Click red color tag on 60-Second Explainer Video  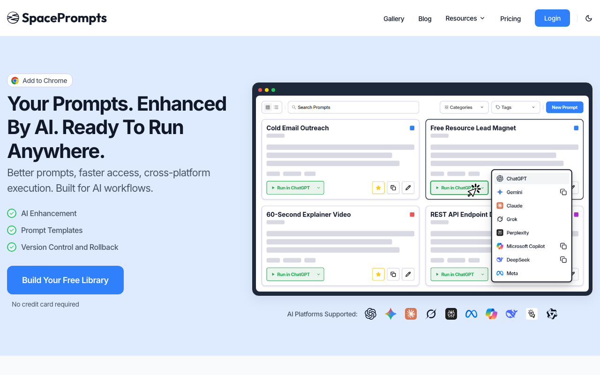click(x=412, y=215)
